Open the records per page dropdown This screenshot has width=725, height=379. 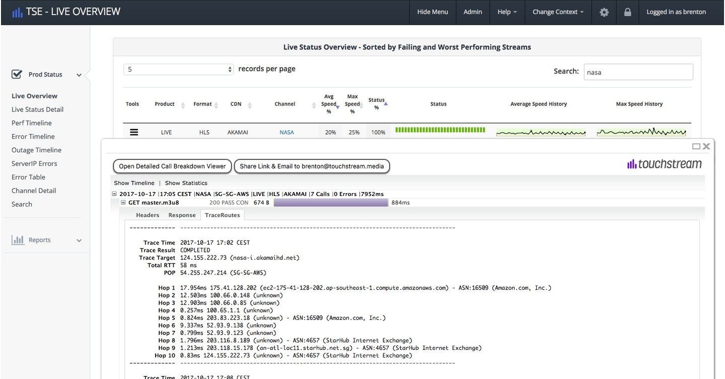179,68
